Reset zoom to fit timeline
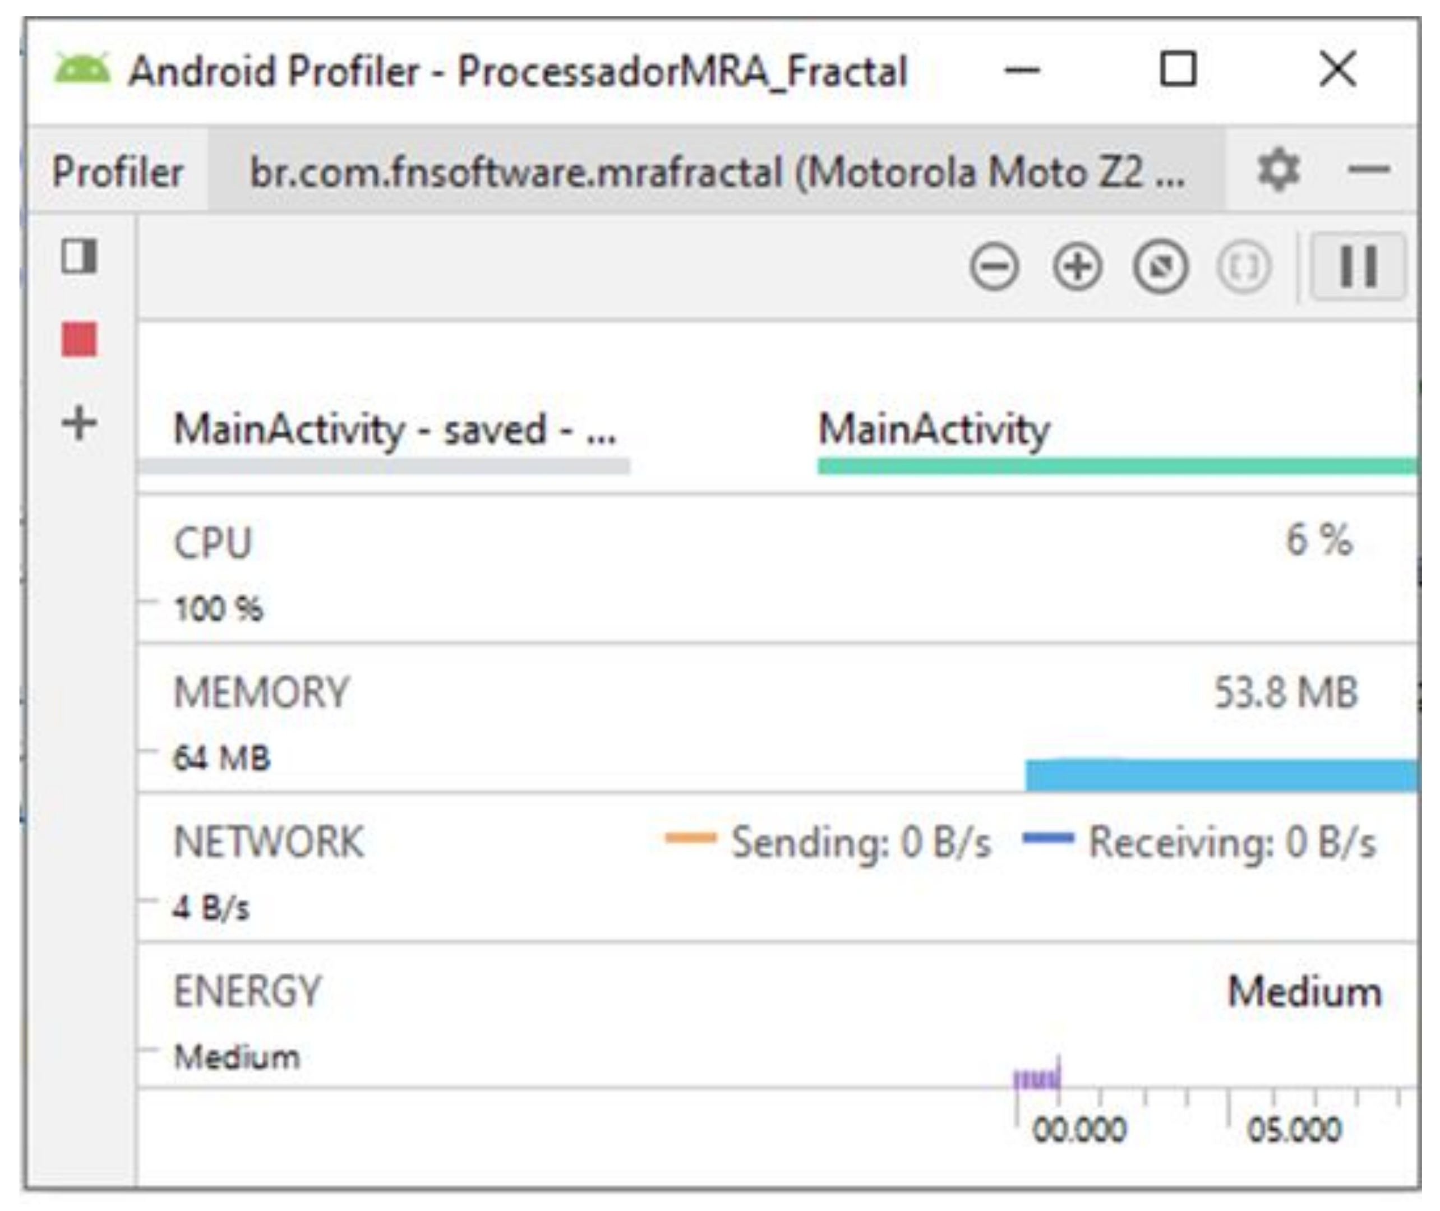1440x1211 pixels. (x=1160, y=267)
